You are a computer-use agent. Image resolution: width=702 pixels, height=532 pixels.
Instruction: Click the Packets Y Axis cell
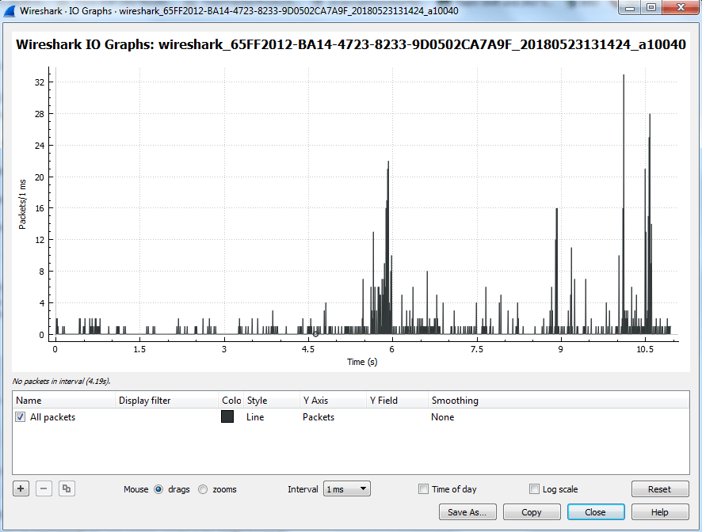click(x=319, y=417)
